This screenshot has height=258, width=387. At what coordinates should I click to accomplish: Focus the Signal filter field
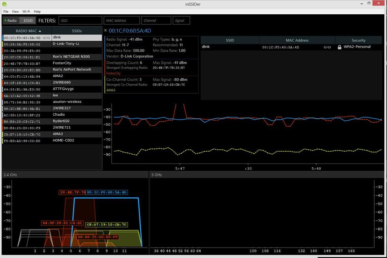click(181, 21)
